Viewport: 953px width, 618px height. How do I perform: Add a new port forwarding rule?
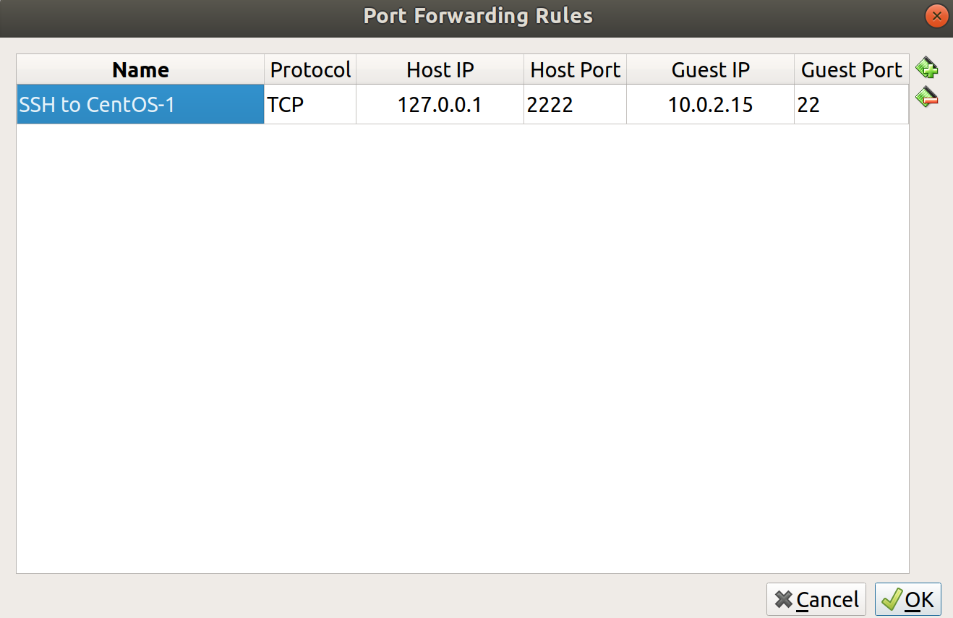click(x=926, y=69)
